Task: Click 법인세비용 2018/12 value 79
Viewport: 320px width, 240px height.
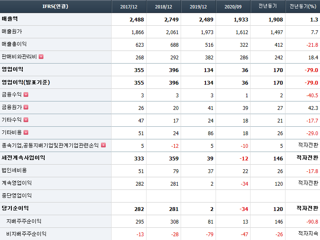Action: click(x=176, y=171)
